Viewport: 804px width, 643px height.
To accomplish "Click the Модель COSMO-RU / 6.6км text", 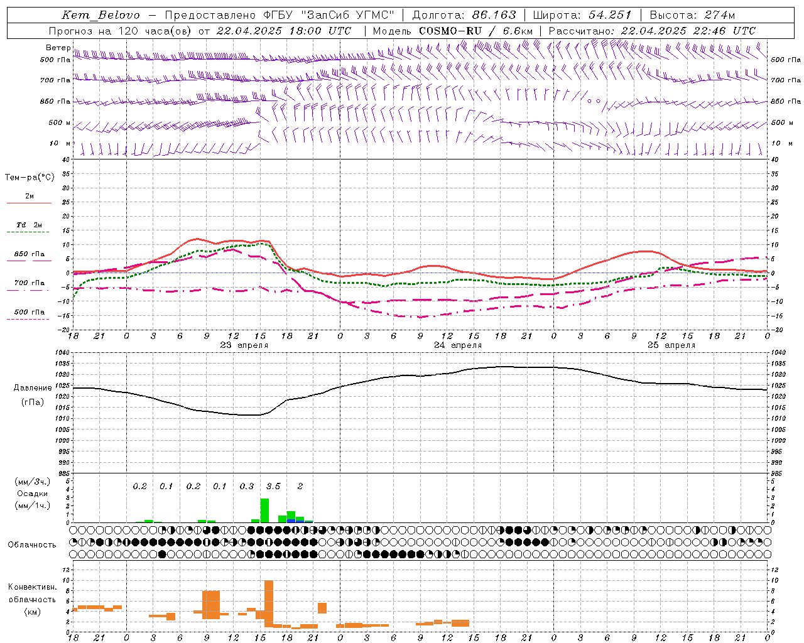I will coord(453,31).
